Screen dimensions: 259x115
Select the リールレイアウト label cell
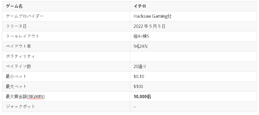pos(22,36)
